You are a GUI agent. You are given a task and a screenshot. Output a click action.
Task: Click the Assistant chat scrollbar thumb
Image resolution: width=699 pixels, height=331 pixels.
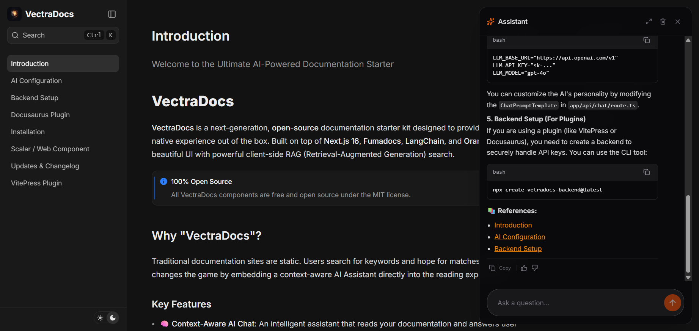[688, 234]
